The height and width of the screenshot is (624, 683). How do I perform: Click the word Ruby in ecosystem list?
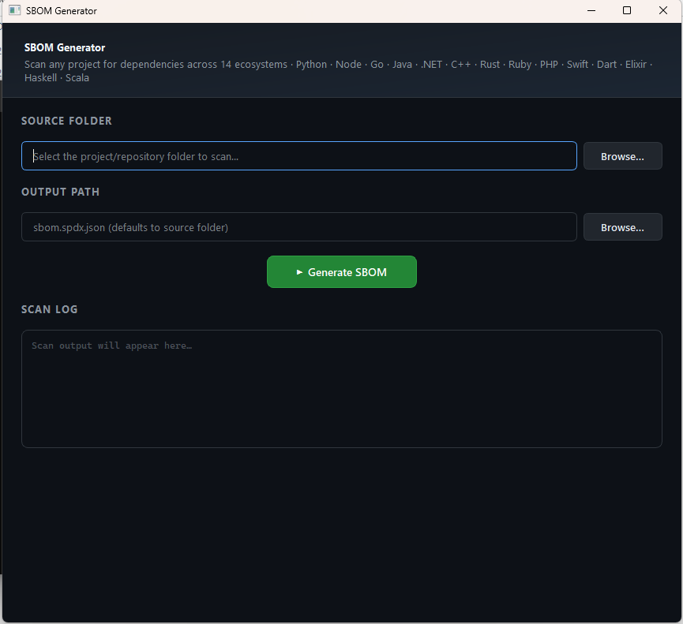520,65
